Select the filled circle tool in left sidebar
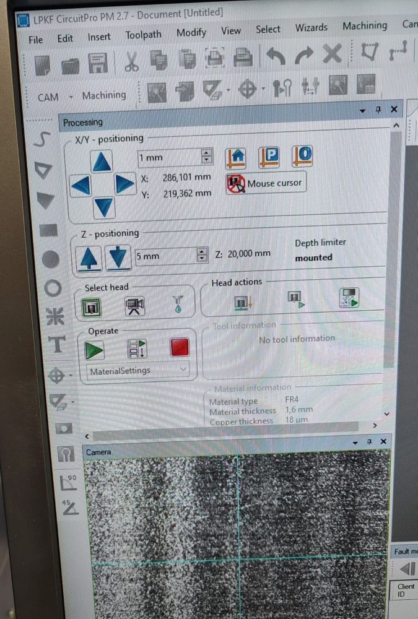Screen dimensions: 418x619 [51, 259]
